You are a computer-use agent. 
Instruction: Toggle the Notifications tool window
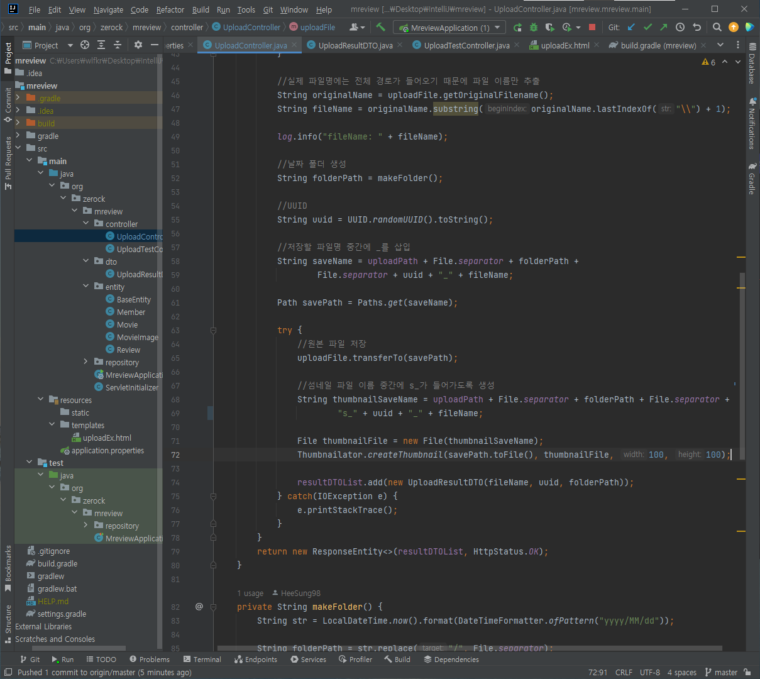752,123
